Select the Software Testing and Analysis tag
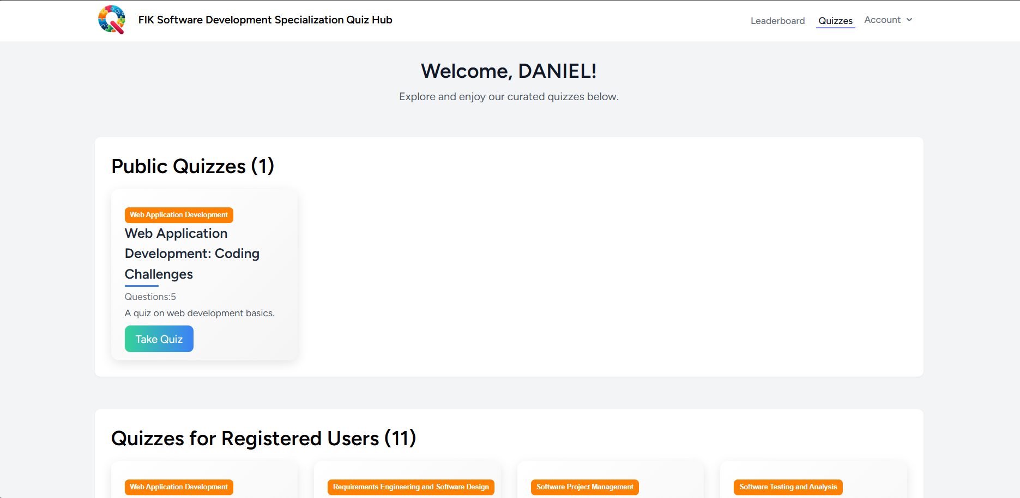The image size is (1020, 498). pos(788,487)
